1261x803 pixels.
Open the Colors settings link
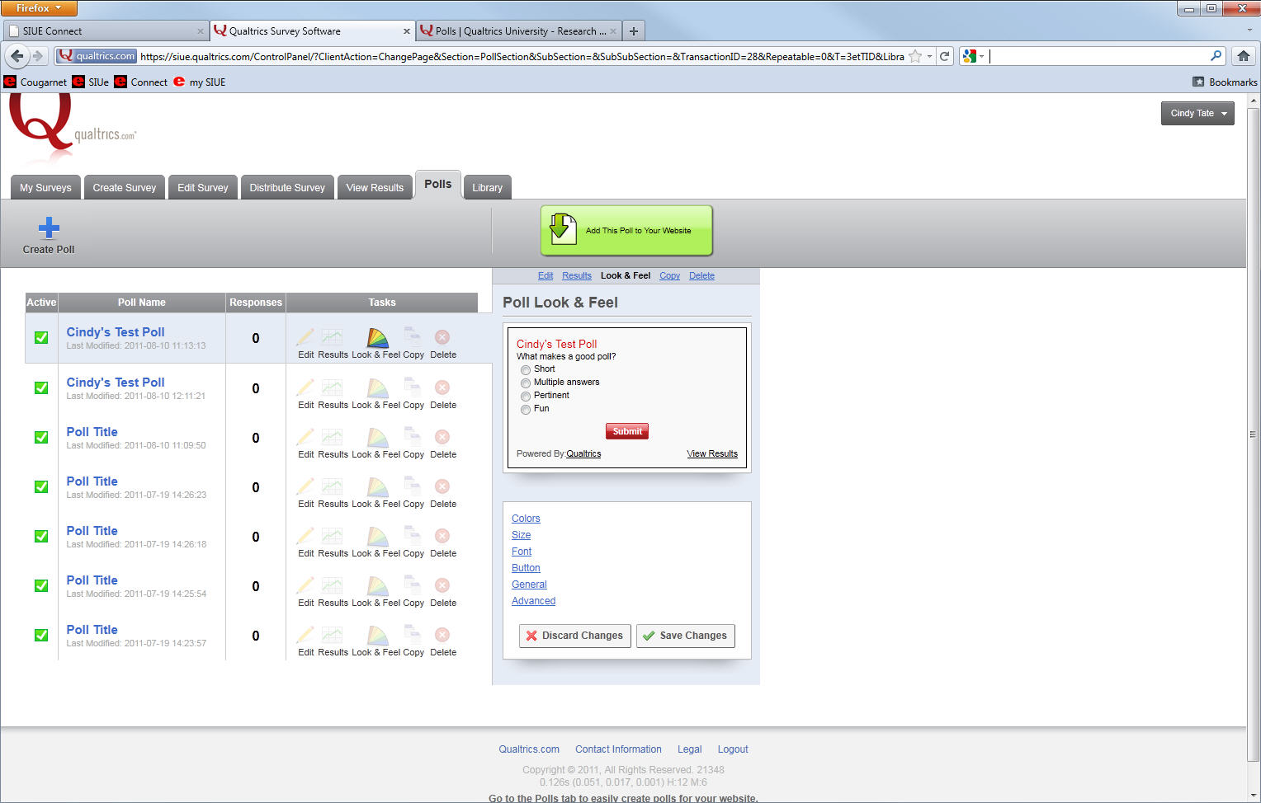(526, 519)
